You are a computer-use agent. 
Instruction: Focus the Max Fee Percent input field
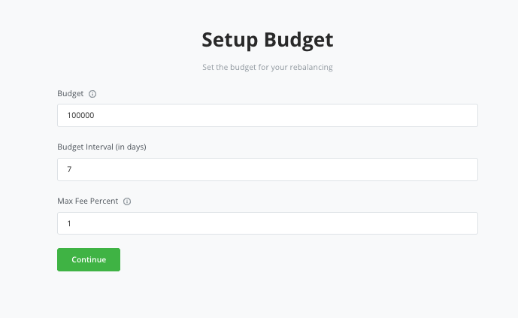tap(267, 224)
